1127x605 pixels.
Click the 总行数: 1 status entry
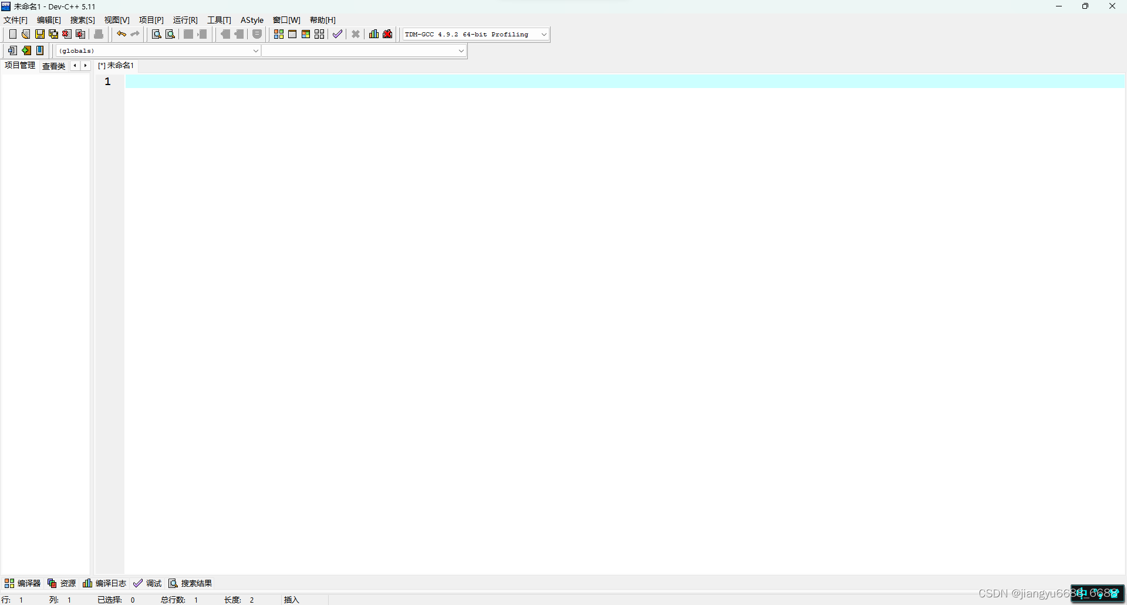point(180,600)
